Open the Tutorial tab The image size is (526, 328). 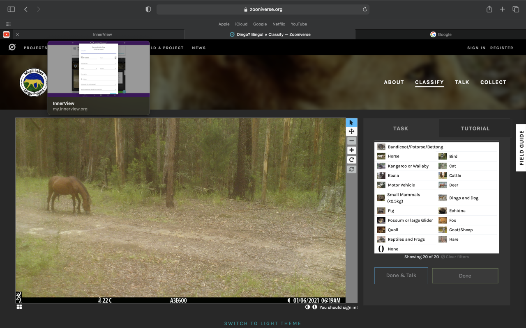click(475, 128)
